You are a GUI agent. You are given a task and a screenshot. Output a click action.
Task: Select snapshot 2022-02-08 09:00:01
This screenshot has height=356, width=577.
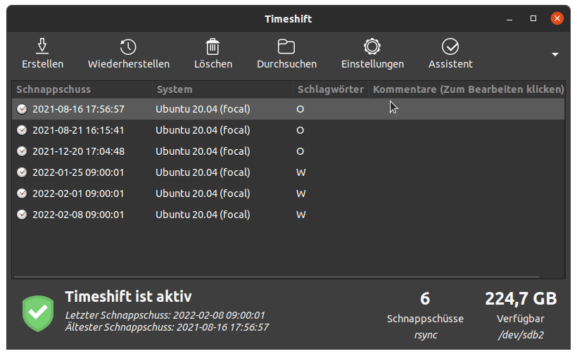pyautogui.click(x=78, y=215)
